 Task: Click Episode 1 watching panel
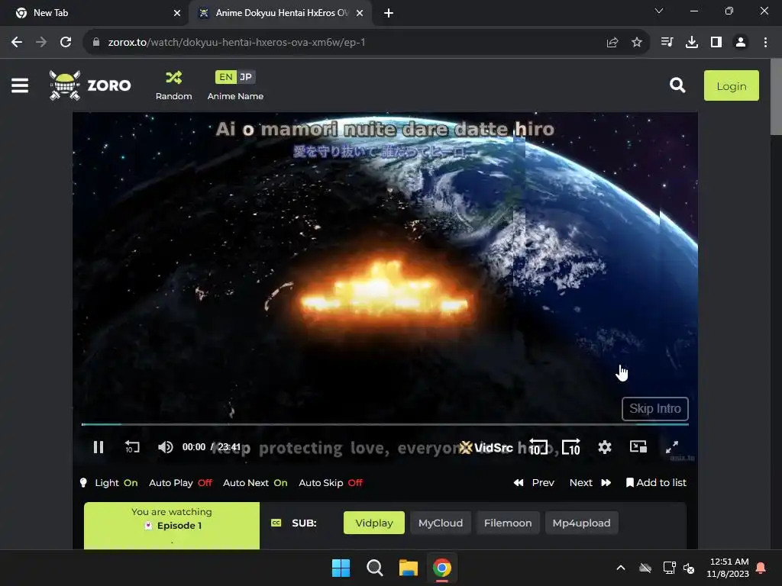pyautogui.click(x=172, y=525)
